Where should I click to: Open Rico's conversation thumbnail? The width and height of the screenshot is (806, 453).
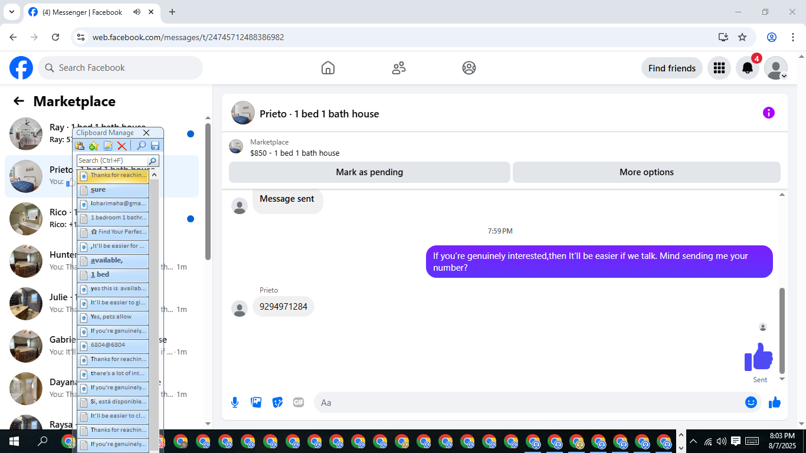coord(26,219)
